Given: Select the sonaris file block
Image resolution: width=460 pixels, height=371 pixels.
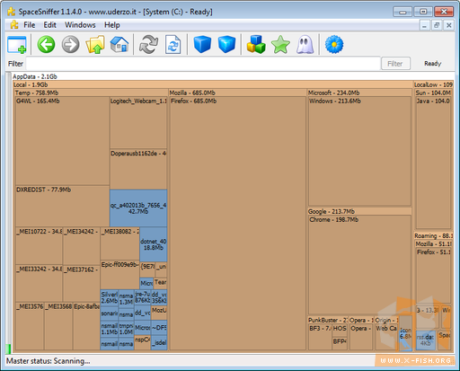Looking at the screenshot, I should coord(109,314).
